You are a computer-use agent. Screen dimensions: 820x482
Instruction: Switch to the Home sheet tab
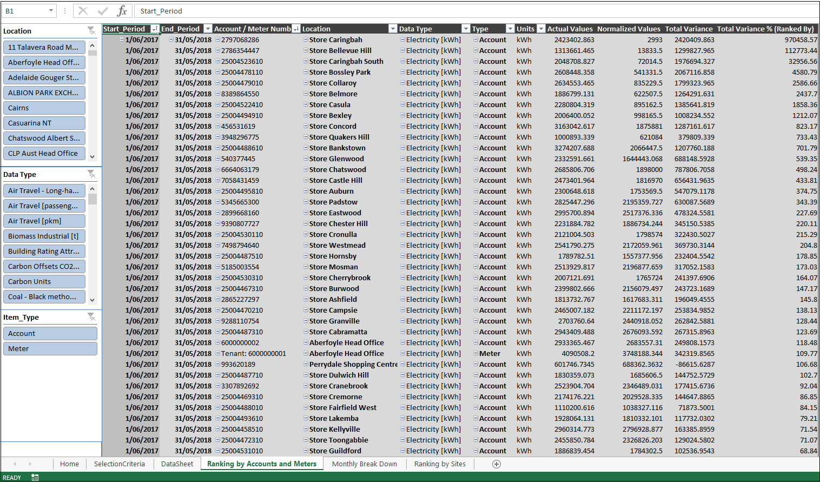click(x=69, y=464)
